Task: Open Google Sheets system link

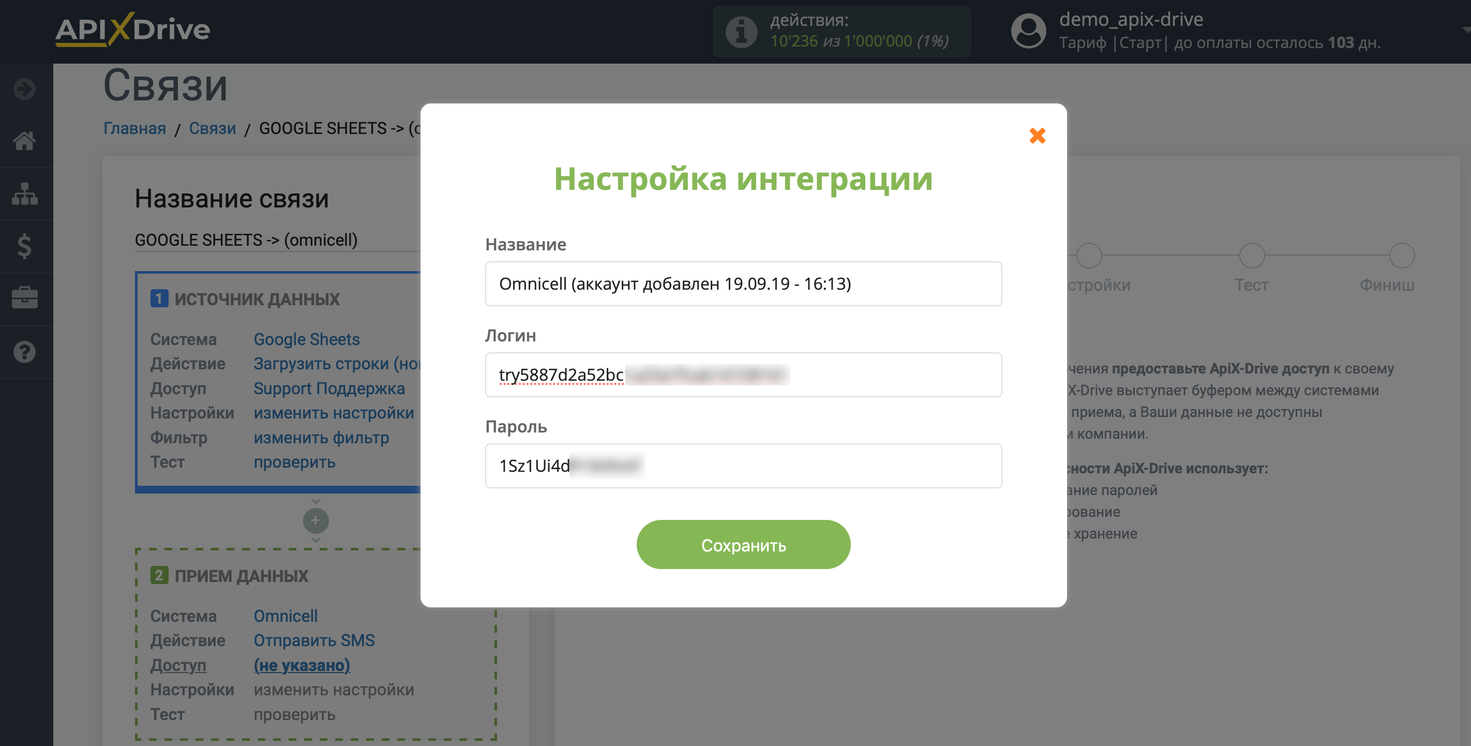Action: click(307, 339)
